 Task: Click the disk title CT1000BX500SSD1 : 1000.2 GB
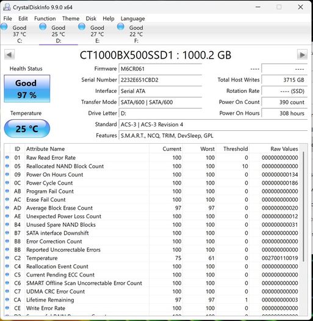pyautogui.click(x=156, y=55)
